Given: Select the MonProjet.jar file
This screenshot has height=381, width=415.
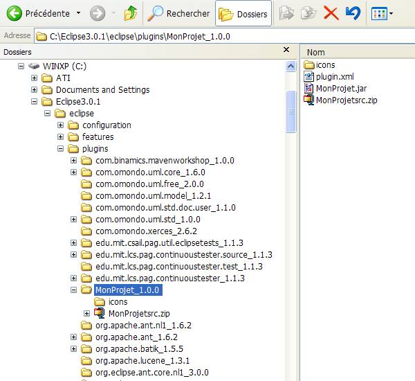Looking at the screenshot, I should [335, 88].
